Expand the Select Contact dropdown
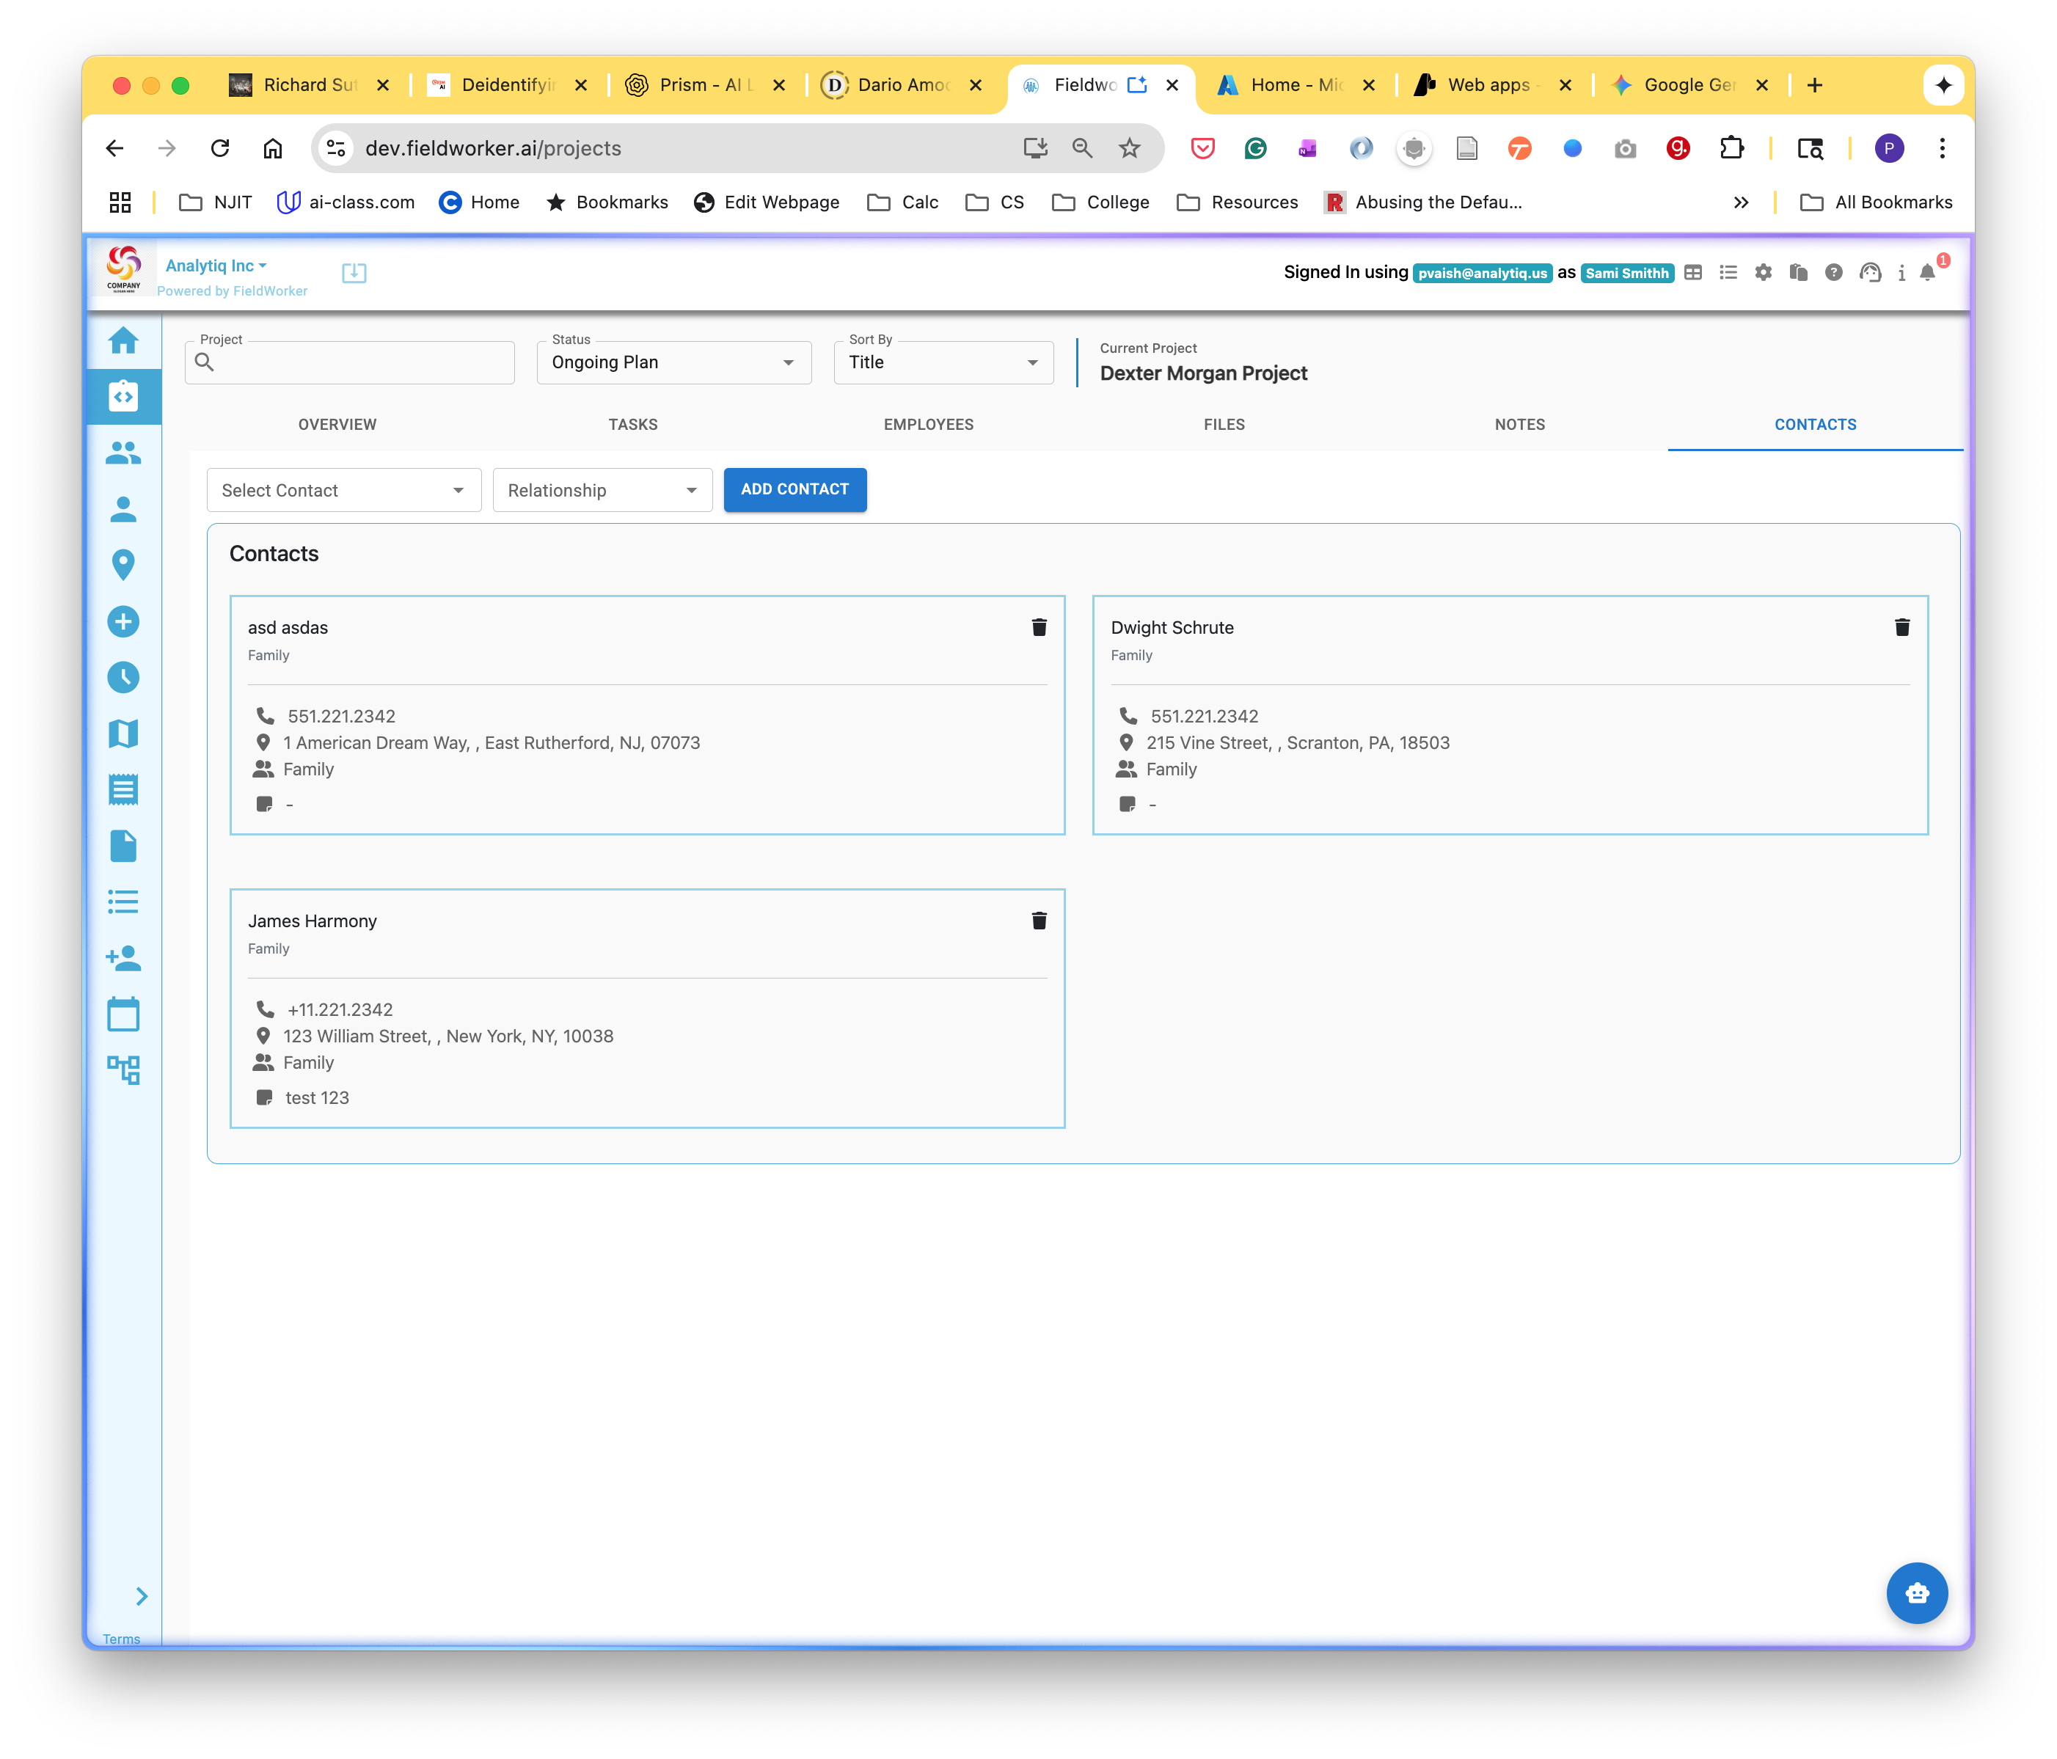This screenshot has width=2057, height=1759. click(x=343, y=491)
